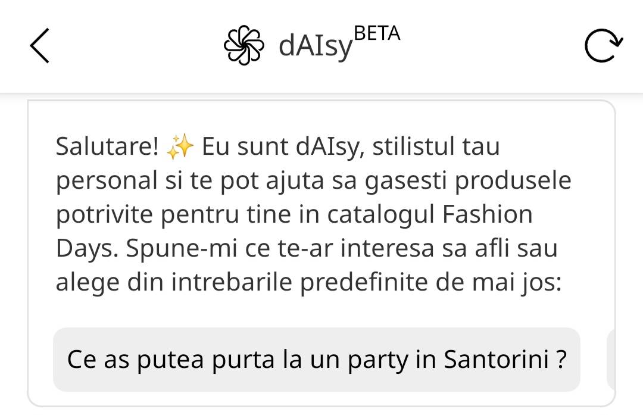The image size is (643, 415).
Task: Restart the chat with the refresh icon
Action: pyautogui.click(x=603, y=45)
